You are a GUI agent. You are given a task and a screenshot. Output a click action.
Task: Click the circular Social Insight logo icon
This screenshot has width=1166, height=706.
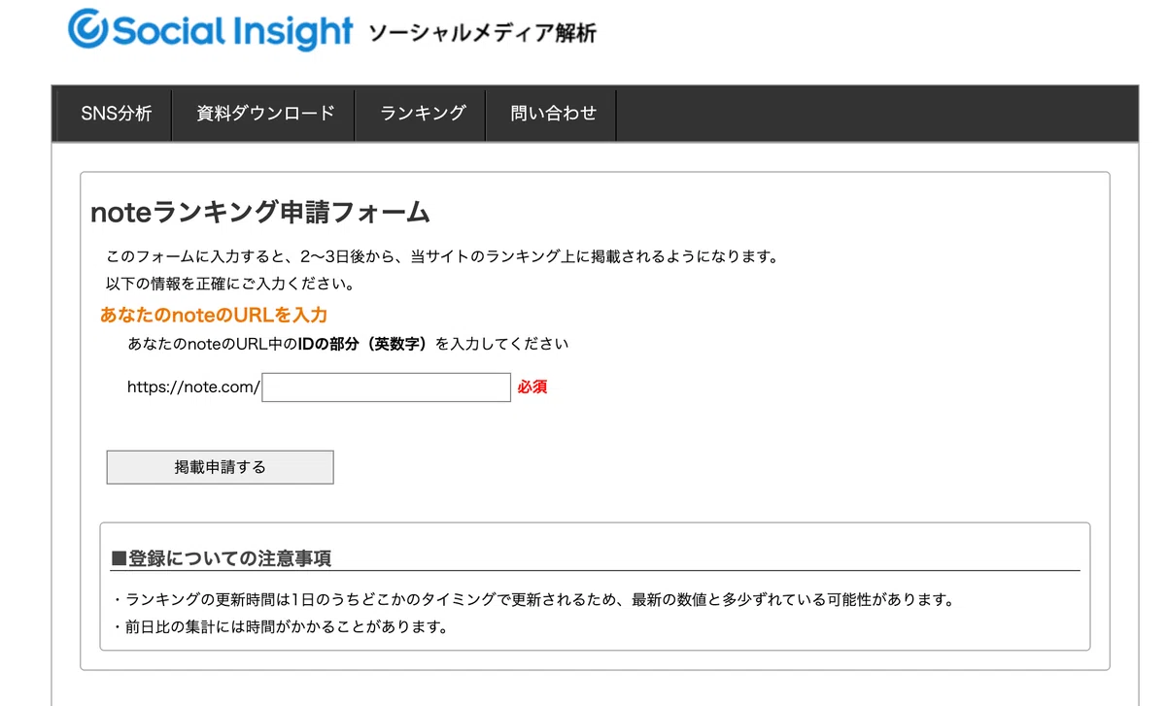[88, 30]
